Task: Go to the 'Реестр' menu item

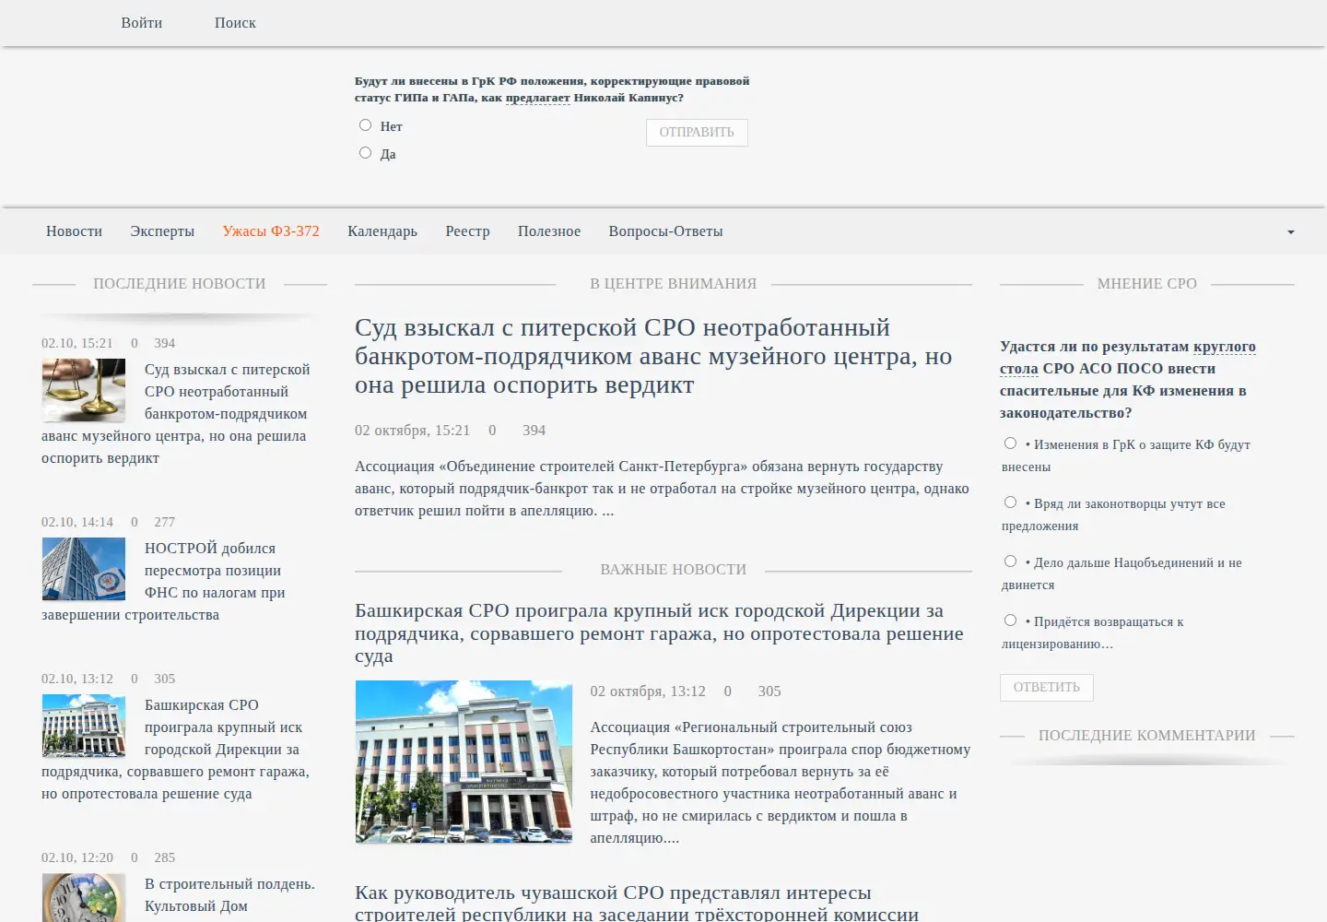Action: [x=467, y=231]
